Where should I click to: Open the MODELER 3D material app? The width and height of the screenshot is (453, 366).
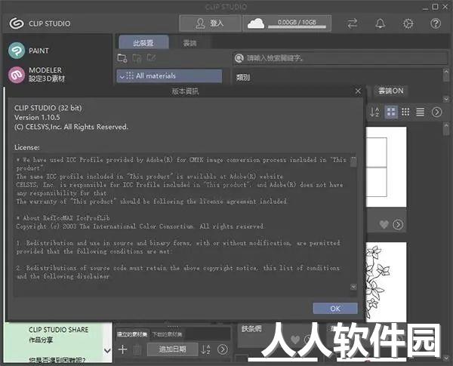pos(37,75)
